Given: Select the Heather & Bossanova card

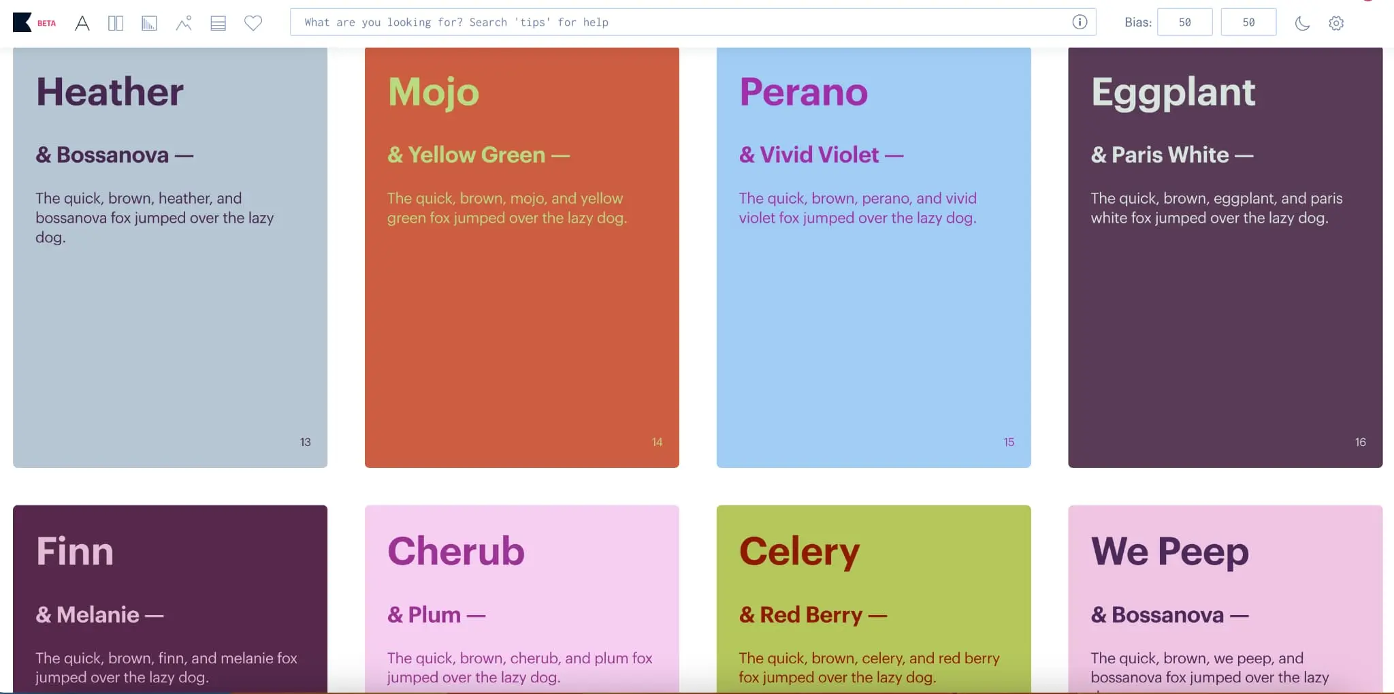Looking at the screenshot, I should coord(169,257).
